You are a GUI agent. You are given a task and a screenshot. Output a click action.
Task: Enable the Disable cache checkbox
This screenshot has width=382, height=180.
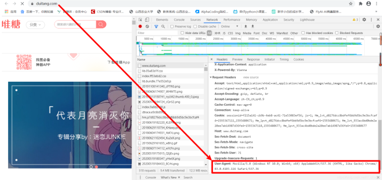tap(195, 26)
